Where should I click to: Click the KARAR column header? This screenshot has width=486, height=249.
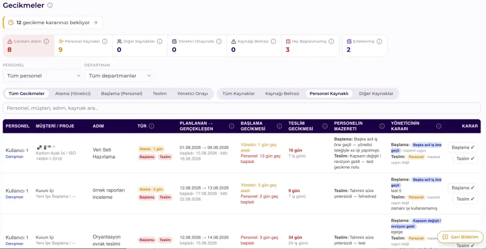tap(470, 126)
